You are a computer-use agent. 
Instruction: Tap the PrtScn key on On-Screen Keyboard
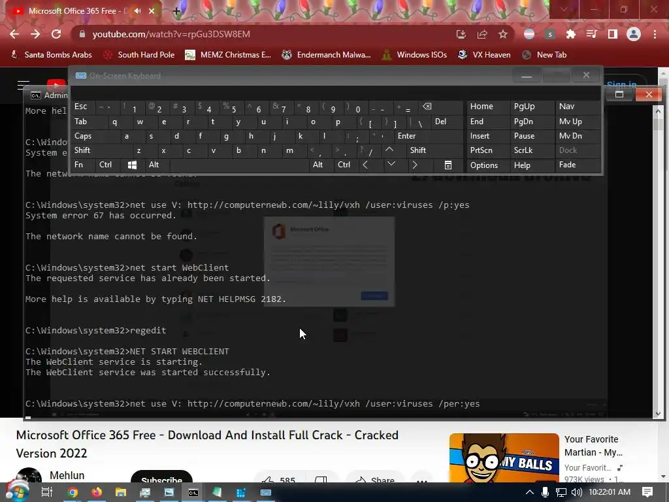coord(488,150)
